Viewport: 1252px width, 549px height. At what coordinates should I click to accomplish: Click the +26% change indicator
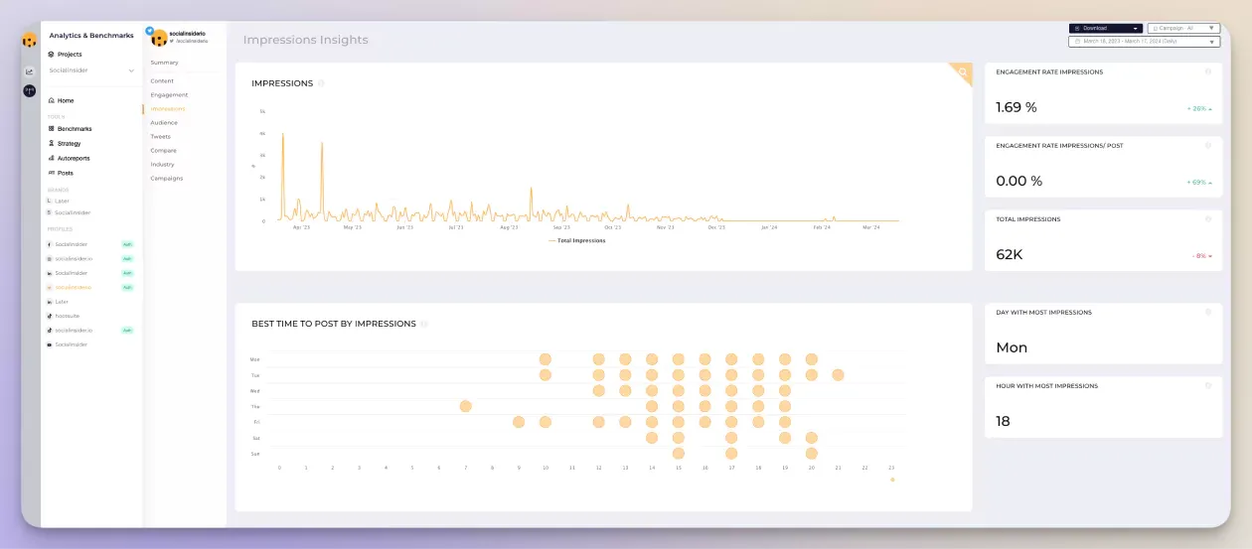(1198, 108)
